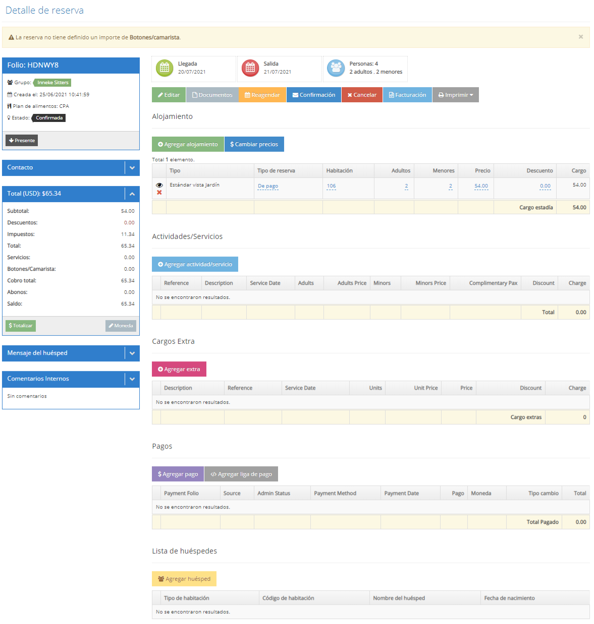
Task: Expand Mensaje del huésped panel
Action: click(132, 353)
